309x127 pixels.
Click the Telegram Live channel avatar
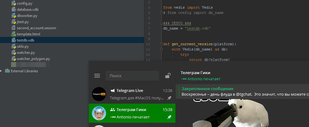click(99, 94)
